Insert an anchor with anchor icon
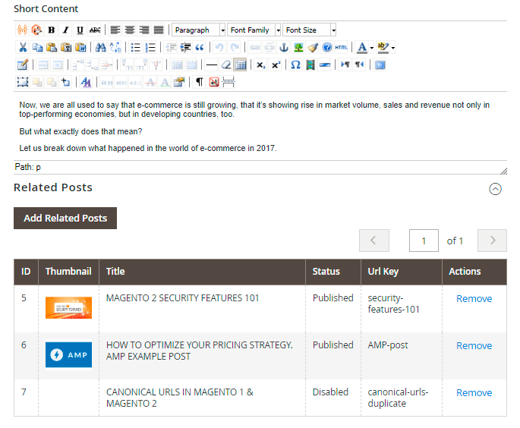 click(x=283, y=47)
